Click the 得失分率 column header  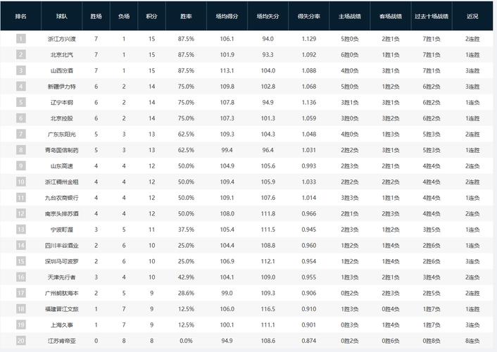pos(309,16)
